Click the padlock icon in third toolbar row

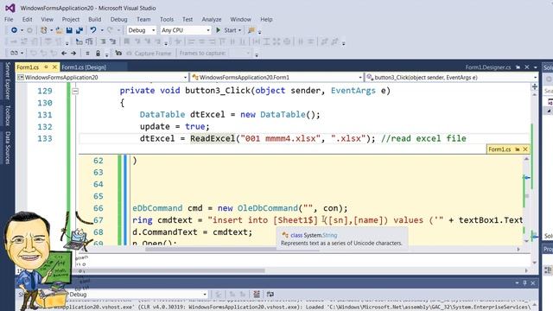(x=98, y=54)
